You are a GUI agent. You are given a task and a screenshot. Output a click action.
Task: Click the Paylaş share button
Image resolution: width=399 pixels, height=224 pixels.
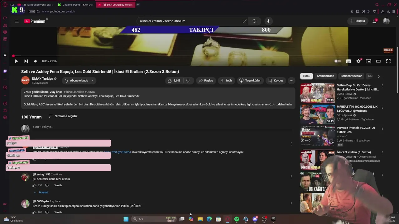[x=206, y=81]
